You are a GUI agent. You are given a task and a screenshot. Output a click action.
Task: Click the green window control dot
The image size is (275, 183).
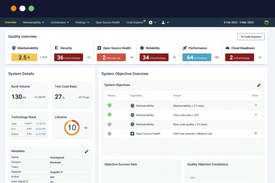[31, 8]
